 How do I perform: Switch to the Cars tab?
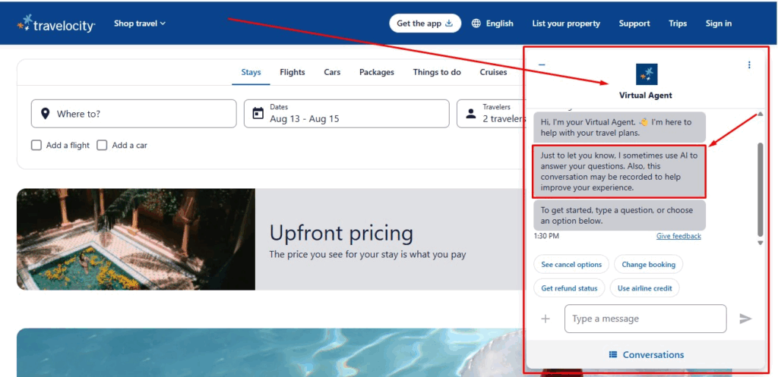tap(332, 72)
